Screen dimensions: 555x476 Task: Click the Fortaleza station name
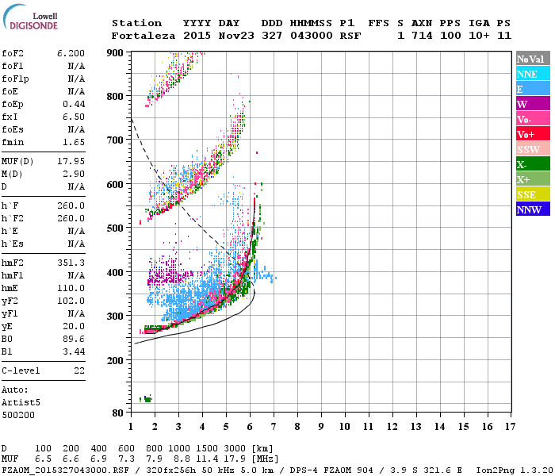coord(144,36)
